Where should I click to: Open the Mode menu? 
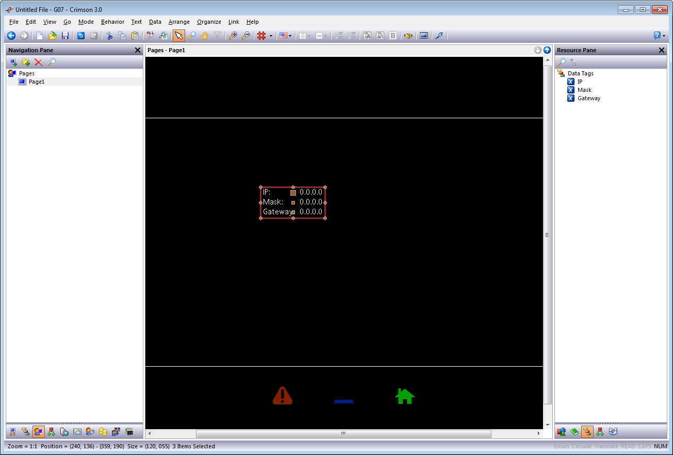click(x=86, y=22)
